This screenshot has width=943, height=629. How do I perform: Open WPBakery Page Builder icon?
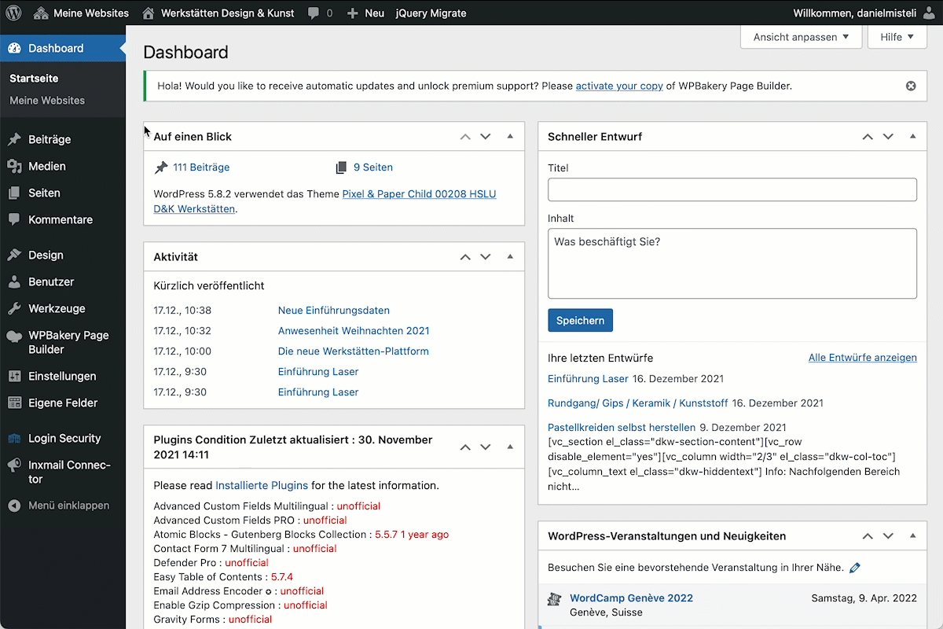[14, 336]
